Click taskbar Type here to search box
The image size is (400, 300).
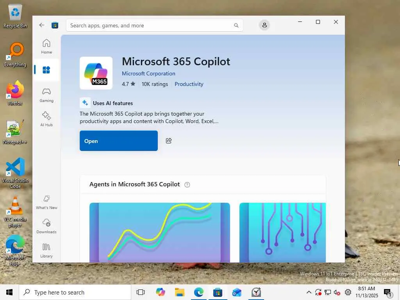[75, 292]
